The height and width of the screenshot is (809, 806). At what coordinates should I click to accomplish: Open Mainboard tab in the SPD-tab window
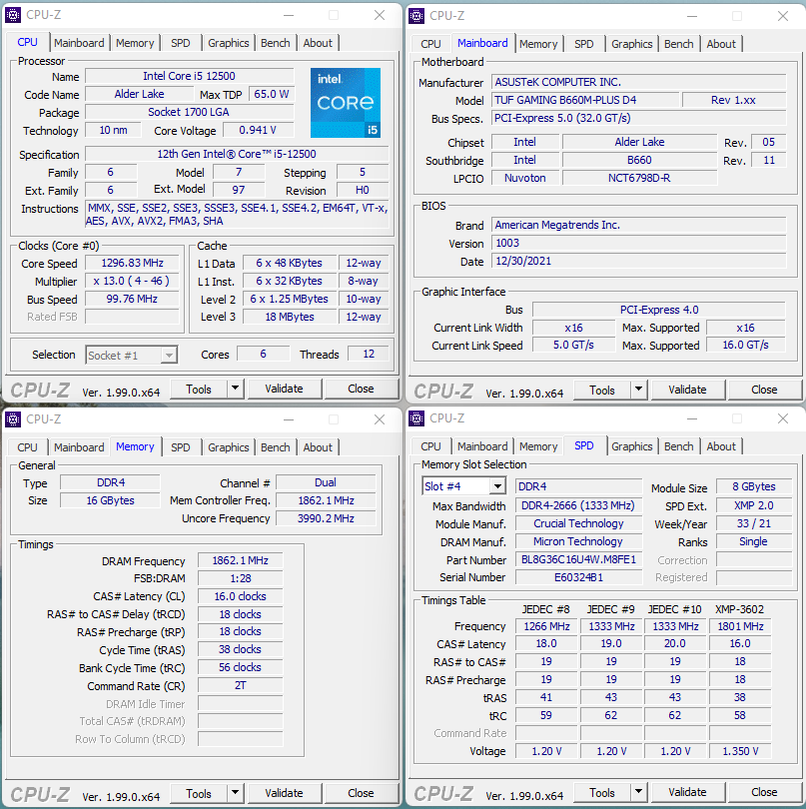(x=482, y=446)
